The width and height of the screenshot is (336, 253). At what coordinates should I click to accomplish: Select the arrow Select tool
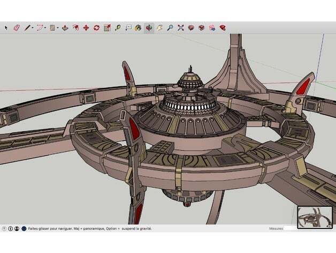(x=6, y=28)
